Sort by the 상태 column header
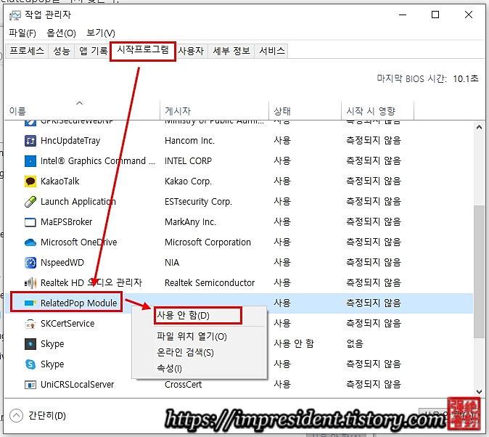Viewport: 489px width, 437px height. 305,110
